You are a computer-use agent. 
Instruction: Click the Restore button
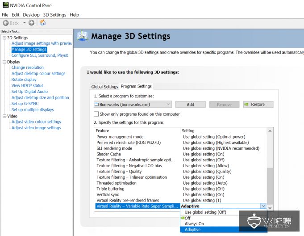point(258,105)
